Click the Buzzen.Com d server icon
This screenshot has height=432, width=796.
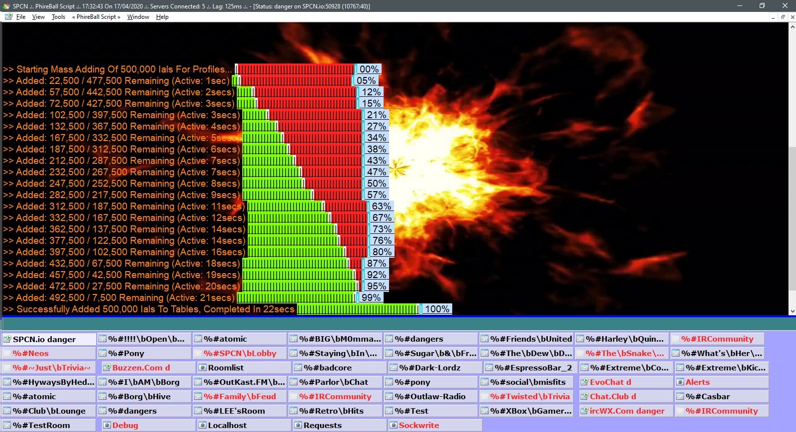(106, 368)
